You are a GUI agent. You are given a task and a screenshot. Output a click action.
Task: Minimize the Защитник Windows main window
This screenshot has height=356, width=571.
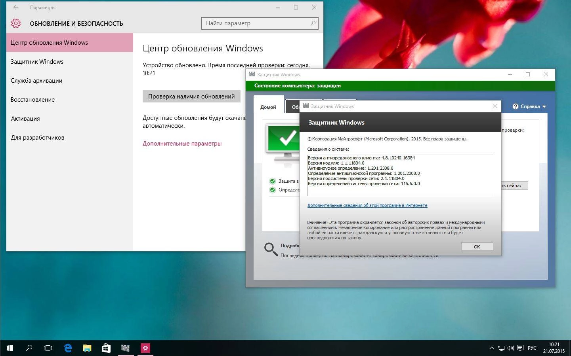[x=510, y=74]
